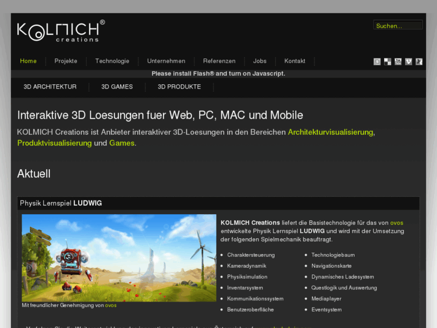
Task: Click the 'Benutzeroberfläche' list item
Action: (x=250, y=309)
